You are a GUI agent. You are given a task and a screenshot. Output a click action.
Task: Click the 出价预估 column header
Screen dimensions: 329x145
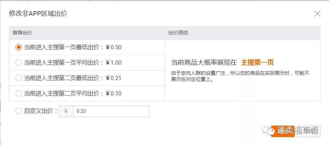coord(178,33)
